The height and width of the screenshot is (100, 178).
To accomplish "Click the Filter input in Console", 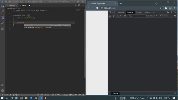I will [136, 16].
